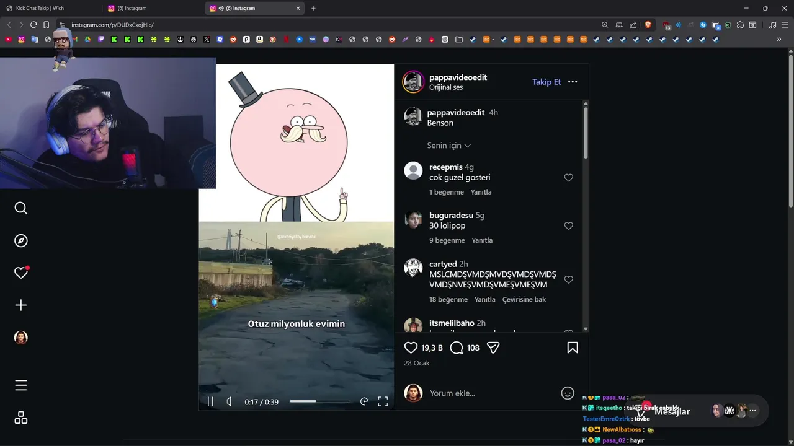This screenshot has width=794, height=446.
Task: Open notifications heart in sidebar
Action: (21, 273)
